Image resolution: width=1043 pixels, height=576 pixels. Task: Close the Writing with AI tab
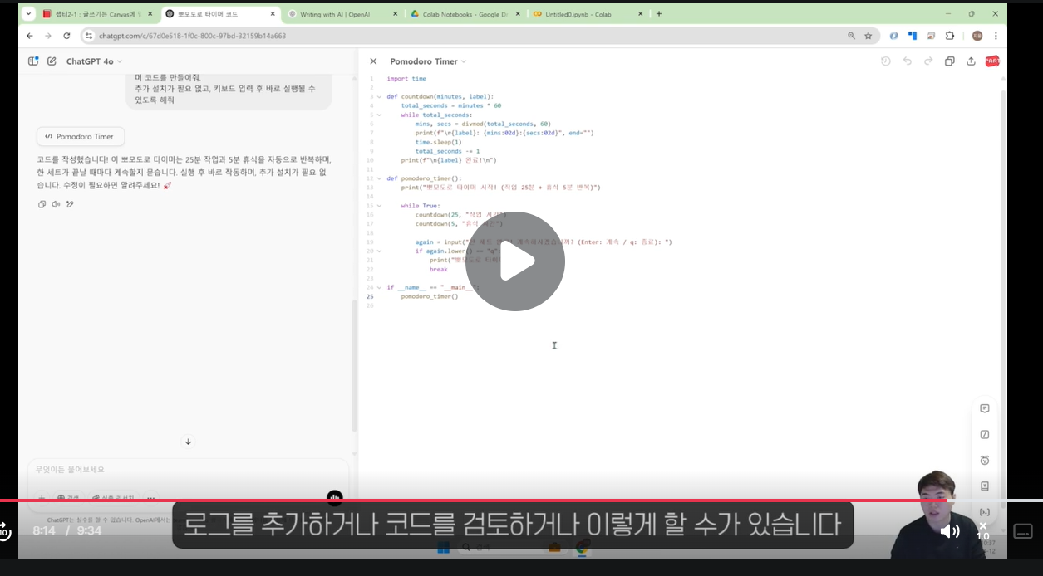point(395,14)
